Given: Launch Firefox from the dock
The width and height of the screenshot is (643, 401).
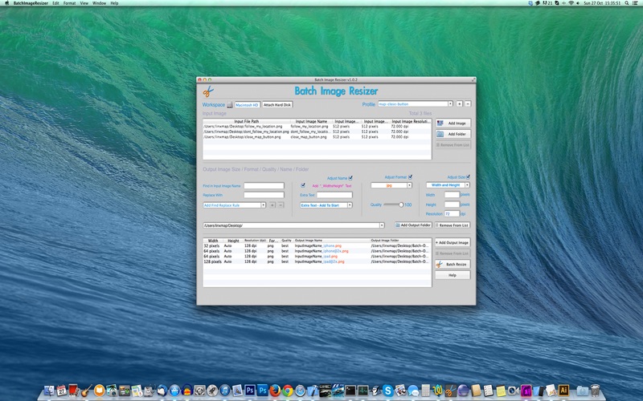Looking at the screenshot, I should (275, 391).
